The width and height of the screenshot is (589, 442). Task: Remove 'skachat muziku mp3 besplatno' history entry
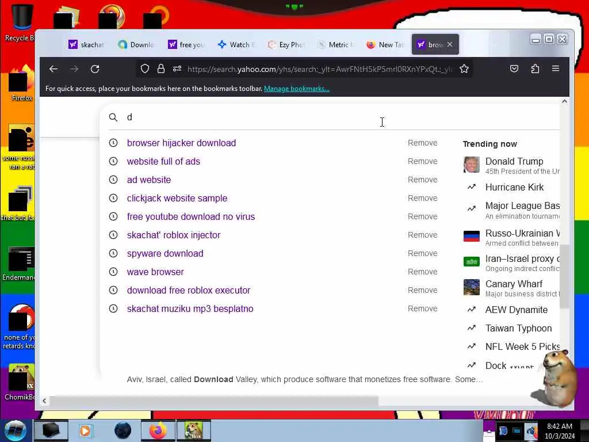423,308
